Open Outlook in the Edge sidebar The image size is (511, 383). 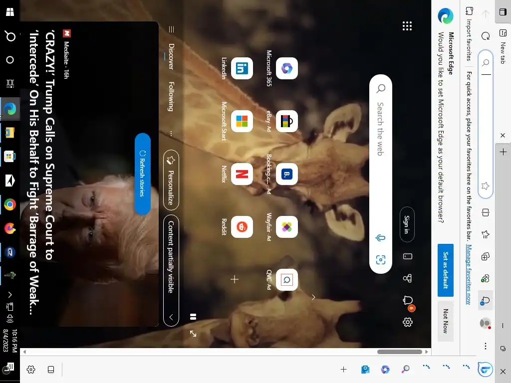[365, 370]
